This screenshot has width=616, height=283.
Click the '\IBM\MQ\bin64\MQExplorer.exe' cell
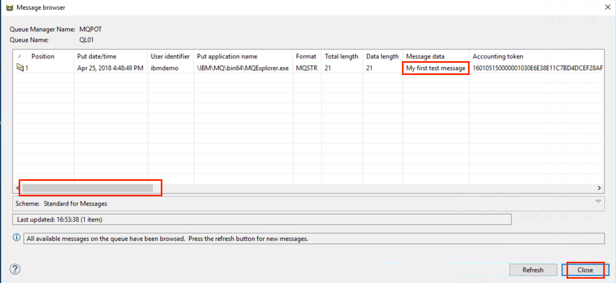243,68
